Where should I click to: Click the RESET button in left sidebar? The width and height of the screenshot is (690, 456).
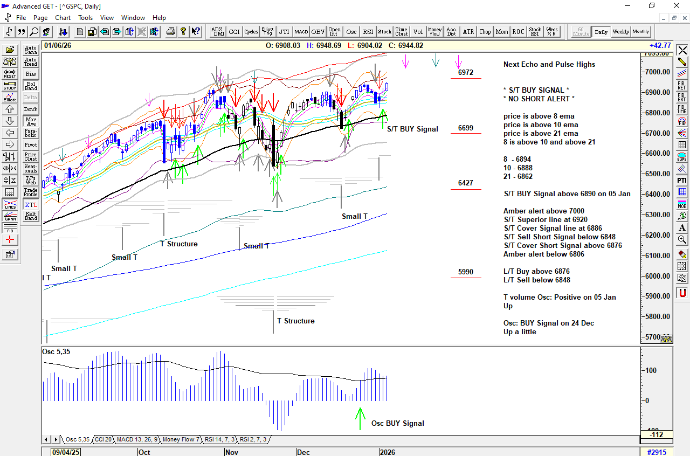tap(10, 74)
